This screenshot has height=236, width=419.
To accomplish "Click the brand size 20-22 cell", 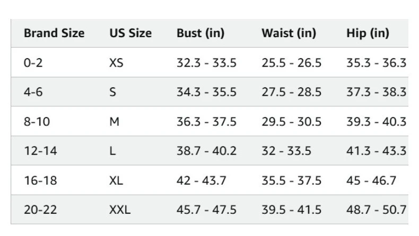I will tap(40, 210).
